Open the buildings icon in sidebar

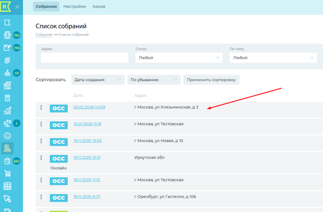point(7,86)
